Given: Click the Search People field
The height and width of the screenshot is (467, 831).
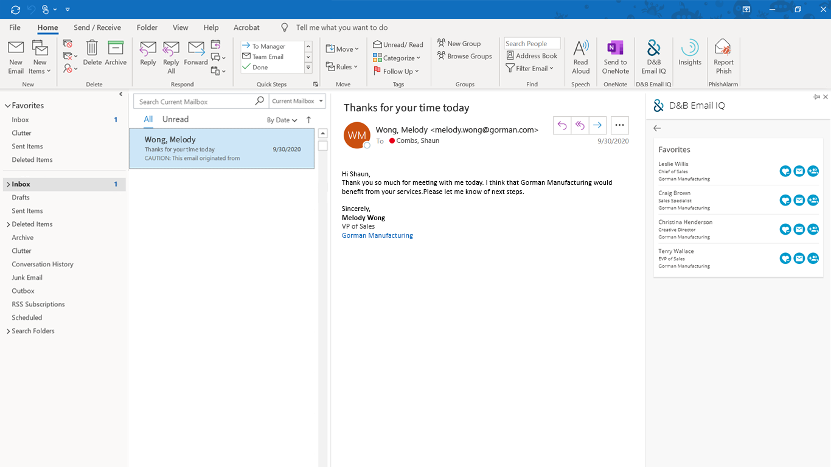Looking at the screenshot, I should (x=532, y=44).
